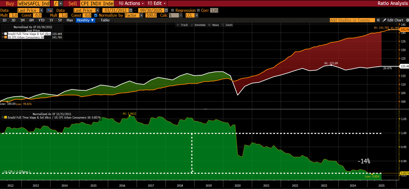Open the News overlay tool

213,25
